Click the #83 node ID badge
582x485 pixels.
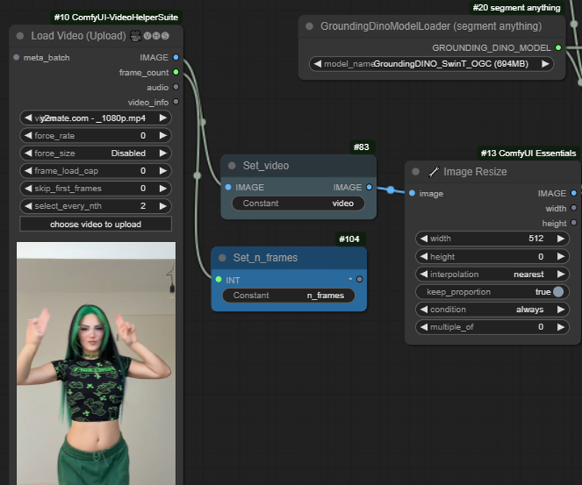click(361, 147)
